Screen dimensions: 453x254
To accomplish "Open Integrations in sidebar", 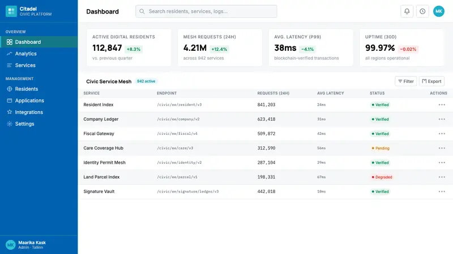I will pos(39,112).
